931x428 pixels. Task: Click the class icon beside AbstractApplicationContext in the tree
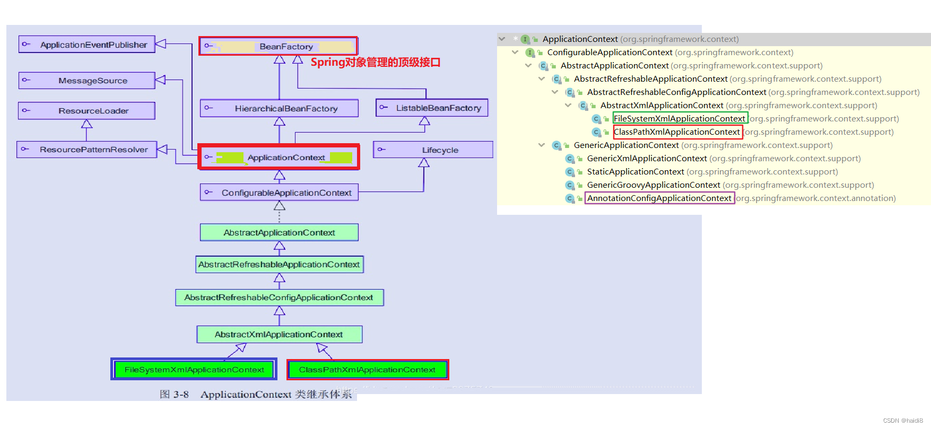(543, 66)
